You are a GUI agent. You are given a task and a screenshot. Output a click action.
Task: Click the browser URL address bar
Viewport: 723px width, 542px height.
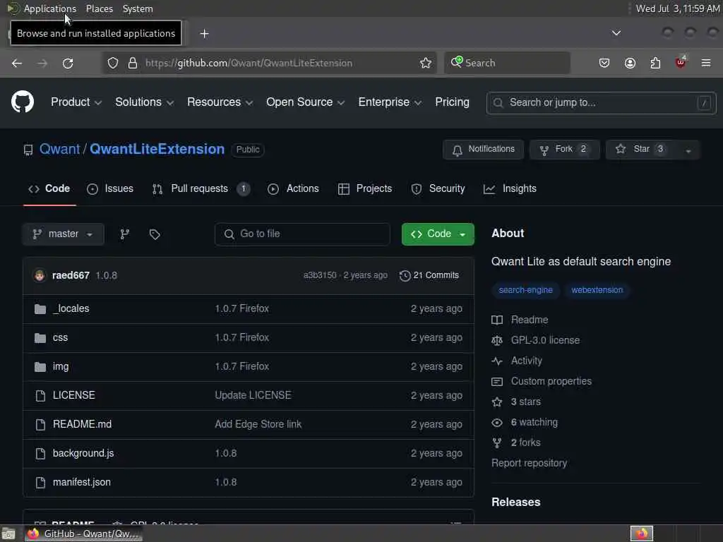[x=269, y=63]
